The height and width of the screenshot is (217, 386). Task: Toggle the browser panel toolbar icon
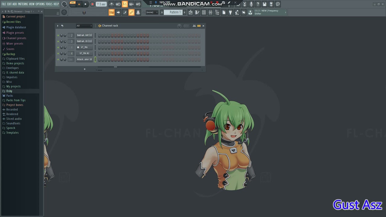217,12
